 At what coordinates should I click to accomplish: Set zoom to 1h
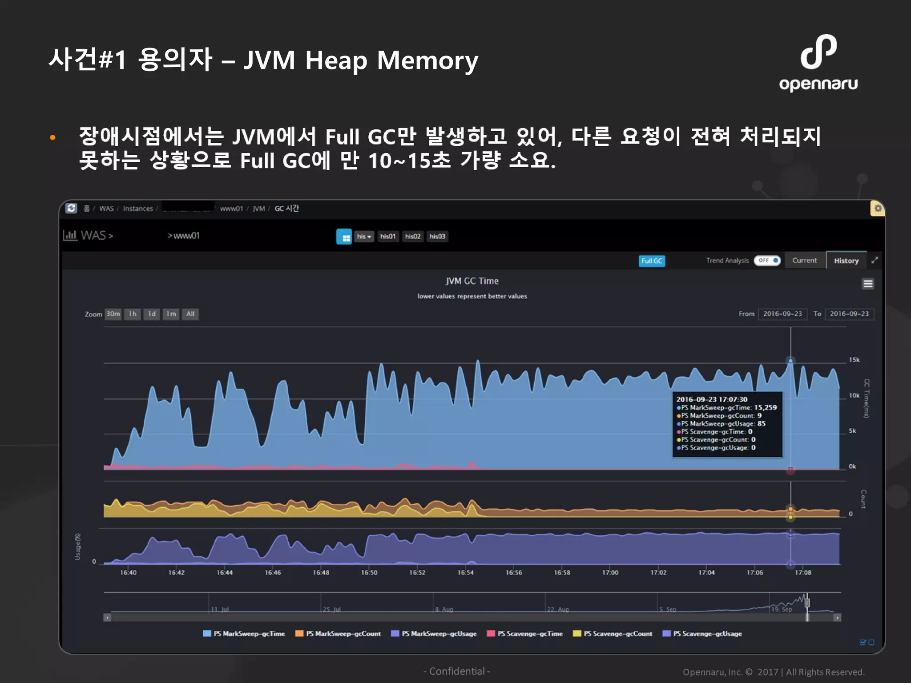tap(133, 314)
